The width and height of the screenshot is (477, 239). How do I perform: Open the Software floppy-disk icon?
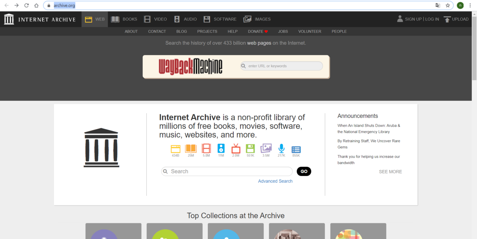(207, 19)
